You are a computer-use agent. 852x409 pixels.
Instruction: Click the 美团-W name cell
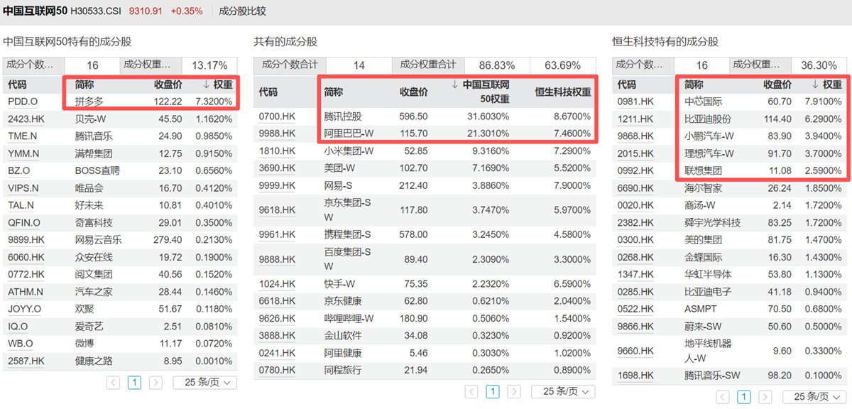pos(339,168)
